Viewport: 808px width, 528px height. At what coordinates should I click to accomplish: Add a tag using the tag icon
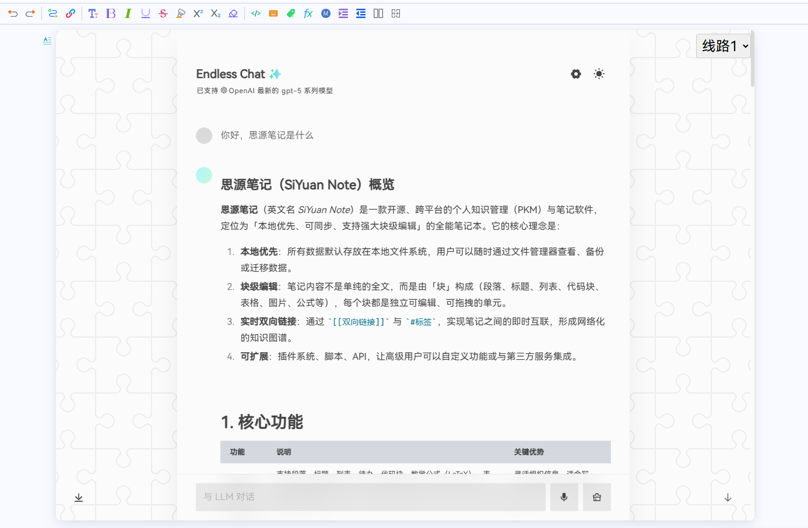point(291,13)
